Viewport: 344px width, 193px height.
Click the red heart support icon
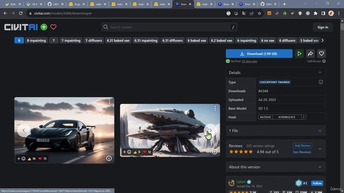(53, 27)
